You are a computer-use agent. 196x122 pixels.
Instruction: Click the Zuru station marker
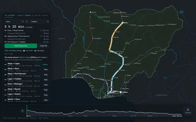tap(90, 28)
